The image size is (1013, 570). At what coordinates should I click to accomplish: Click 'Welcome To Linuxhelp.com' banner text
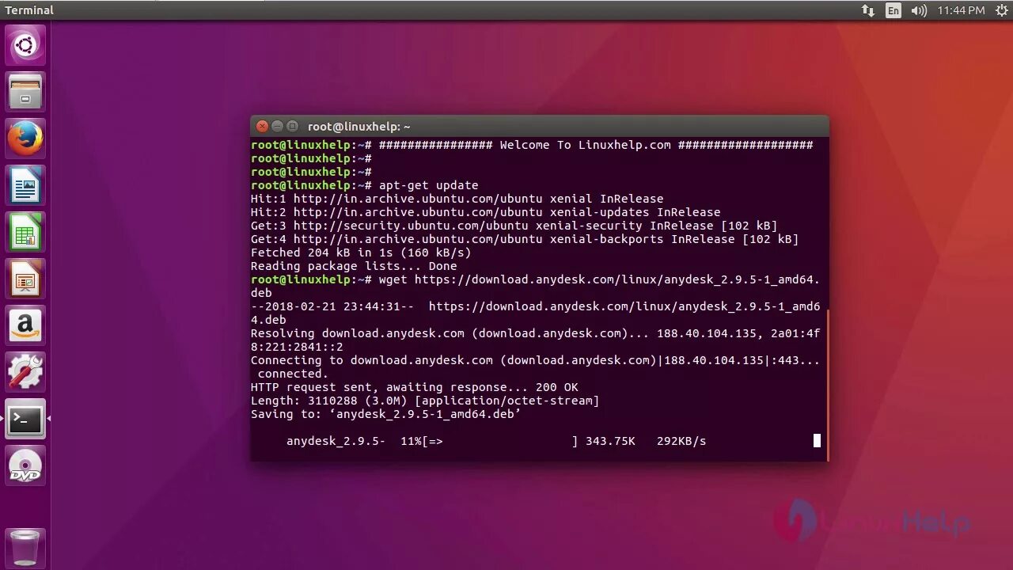click(585, 145)
